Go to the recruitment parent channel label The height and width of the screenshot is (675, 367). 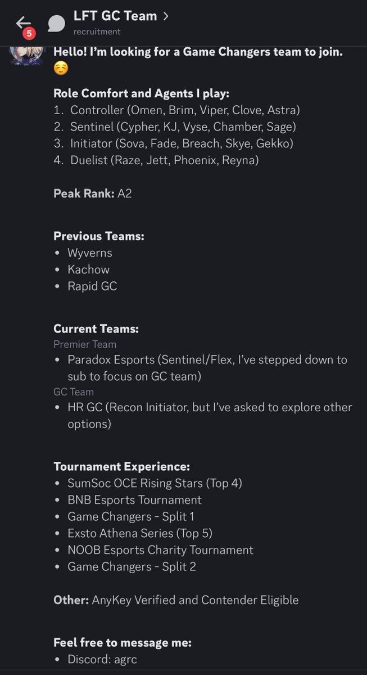pos(97,32)
